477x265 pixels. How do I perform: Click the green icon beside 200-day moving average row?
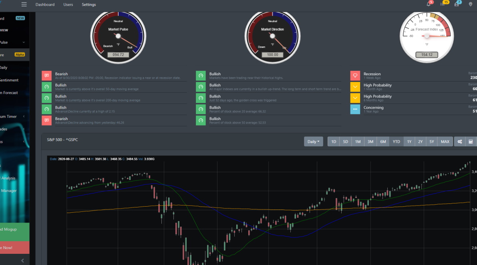coord(46,98)
